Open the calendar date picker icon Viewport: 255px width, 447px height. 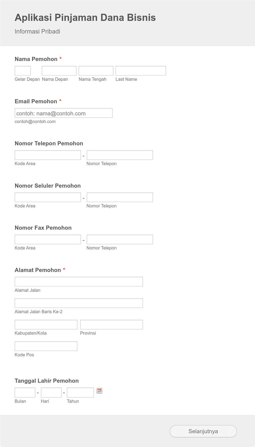(x=99, y=391)
